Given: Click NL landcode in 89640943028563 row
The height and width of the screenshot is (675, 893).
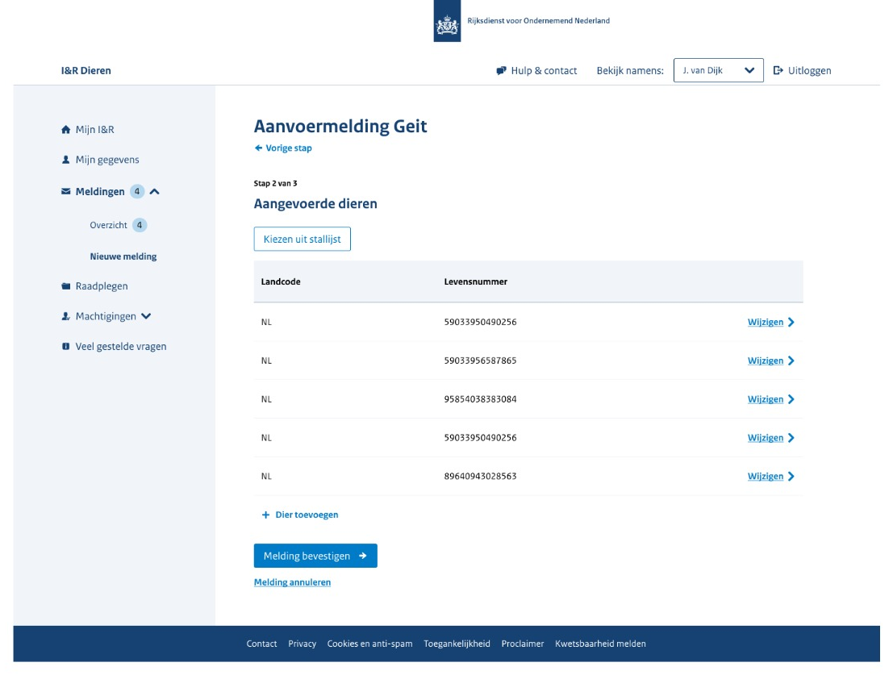Looking at the screenshot, I should click(x=266, y=477).
